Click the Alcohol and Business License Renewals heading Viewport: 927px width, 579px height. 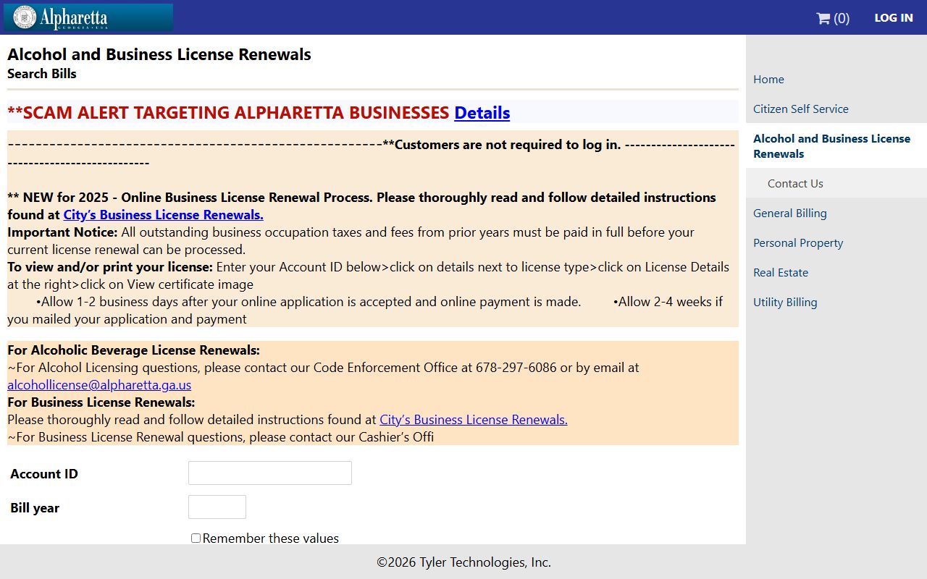coord(159,54)
